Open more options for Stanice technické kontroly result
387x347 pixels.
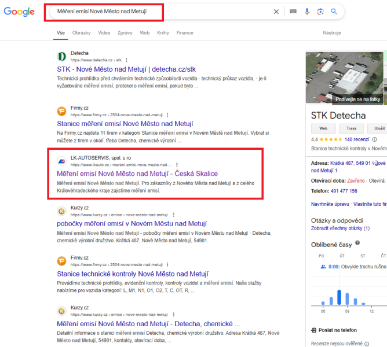pyautogui.click(x=167, y=264)
